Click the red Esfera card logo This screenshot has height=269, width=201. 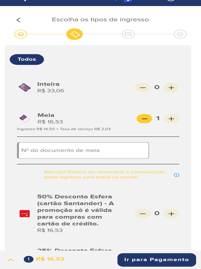click(x=25, y=214)
